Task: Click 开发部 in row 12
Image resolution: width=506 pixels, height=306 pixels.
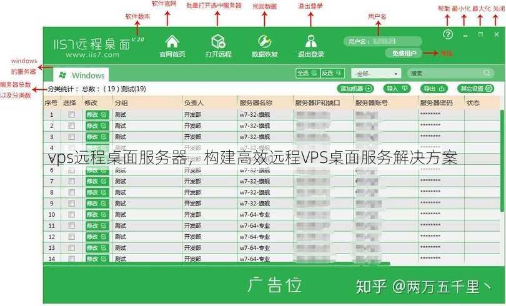Action: [x=192, y=237]
